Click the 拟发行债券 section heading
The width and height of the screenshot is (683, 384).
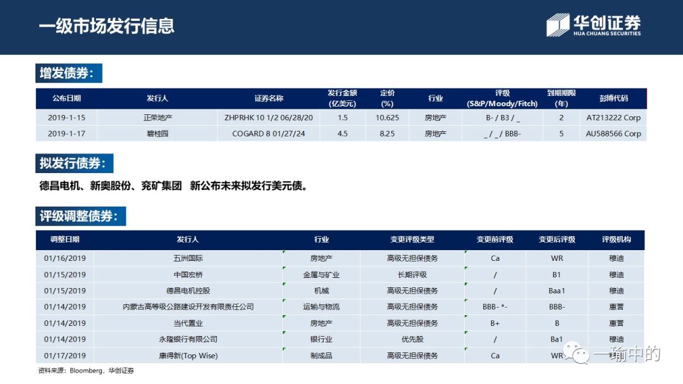(75, 164)
